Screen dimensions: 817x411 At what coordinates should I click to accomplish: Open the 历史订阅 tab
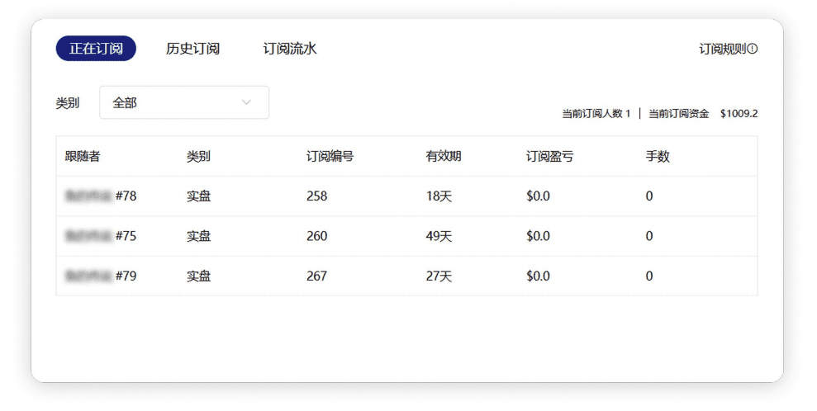tap(192, 49)
